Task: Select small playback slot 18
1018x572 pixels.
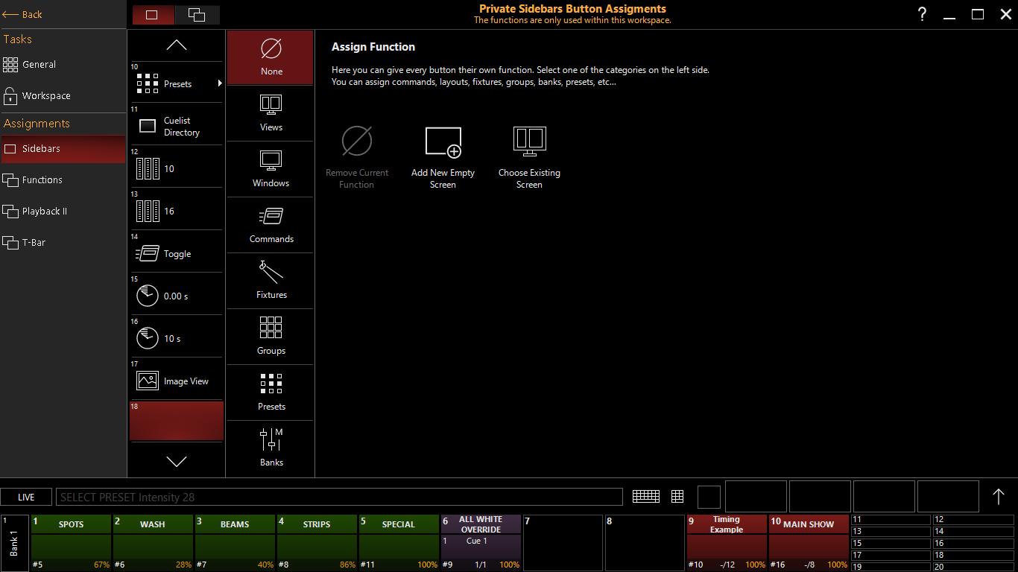Action: tap(973, 556)
